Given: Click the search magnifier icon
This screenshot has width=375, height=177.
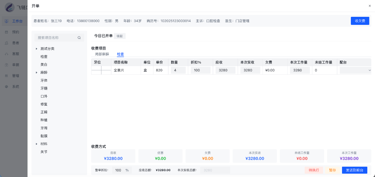Looking at the screenshot, I should pyautogui.click(x=79, y=38).
